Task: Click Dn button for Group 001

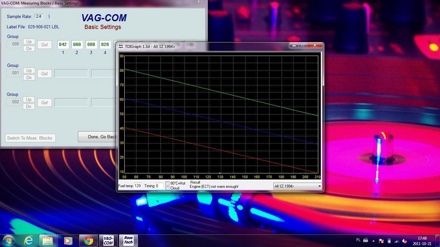Action: tap(29, 78)
